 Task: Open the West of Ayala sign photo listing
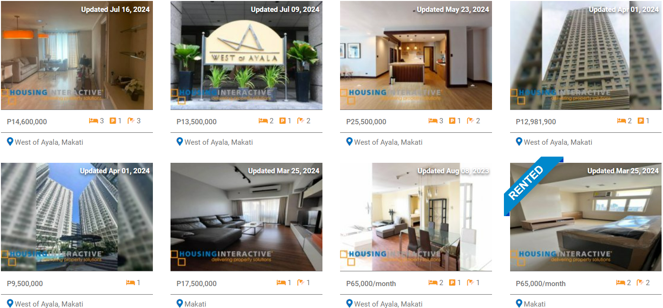coord(246,55)
